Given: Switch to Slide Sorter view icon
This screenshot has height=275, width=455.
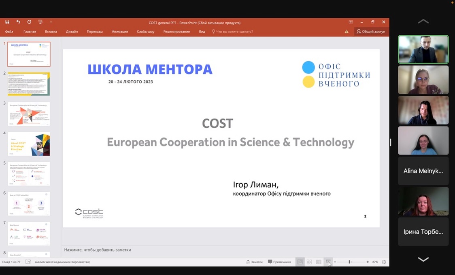Looking at the screenshot, I should pyautogui.click(x=309, y=262).
